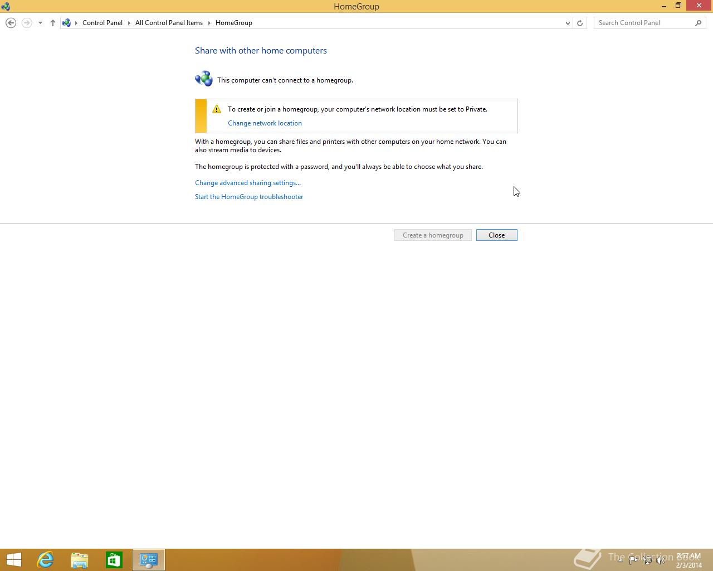
Task: Restore down the HomeGroup window
Action: 678,6
